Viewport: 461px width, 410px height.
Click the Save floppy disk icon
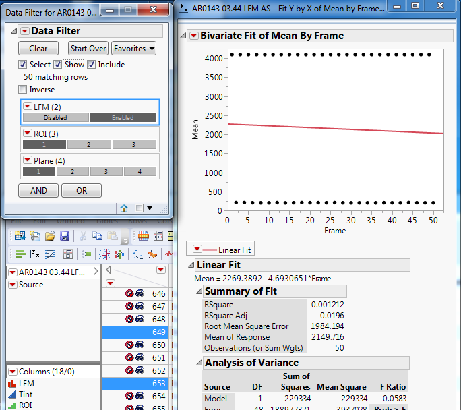(x=65, y=236)
